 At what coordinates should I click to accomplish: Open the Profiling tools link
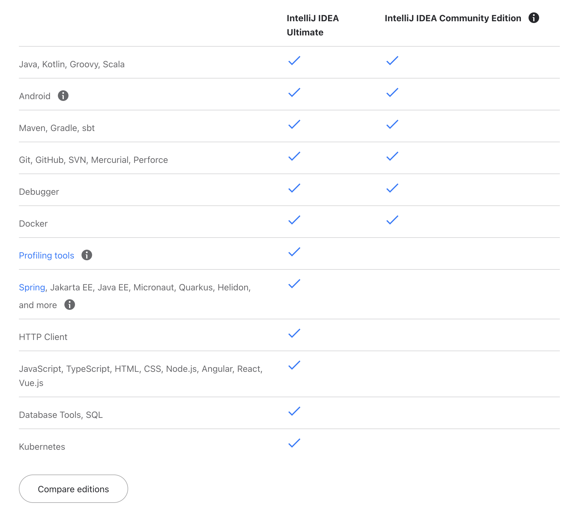point(46,255)
